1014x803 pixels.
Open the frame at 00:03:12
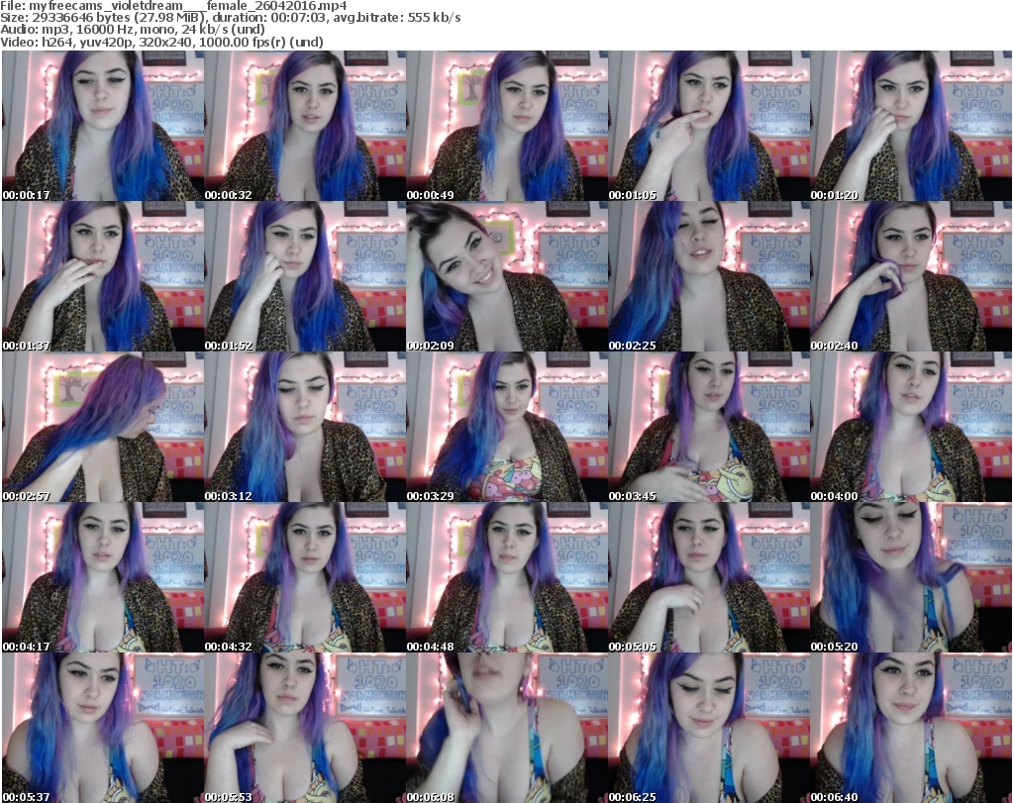coord(305,428)
